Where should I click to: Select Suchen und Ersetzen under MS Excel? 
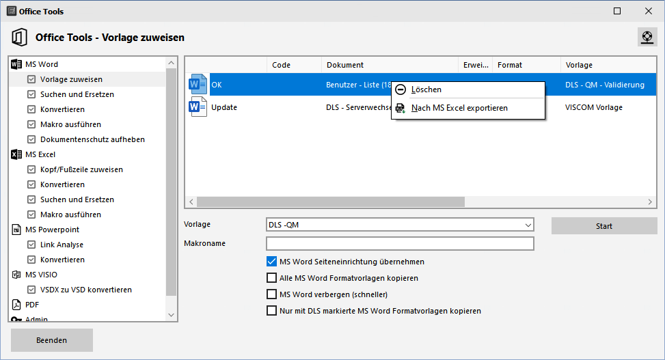pyautogui.click(x=77, y=199)
